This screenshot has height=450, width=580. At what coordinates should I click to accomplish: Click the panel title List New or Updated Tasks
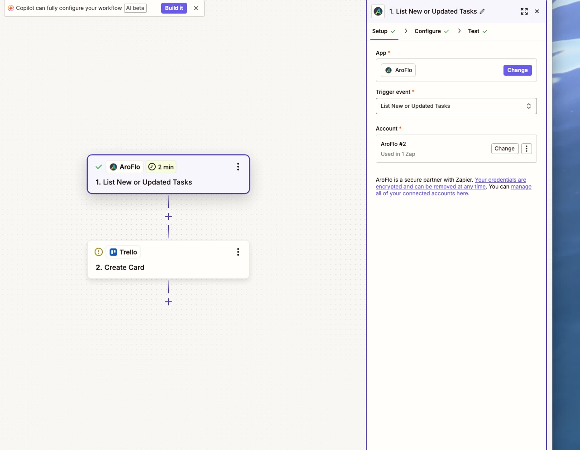tap(433, 11)
